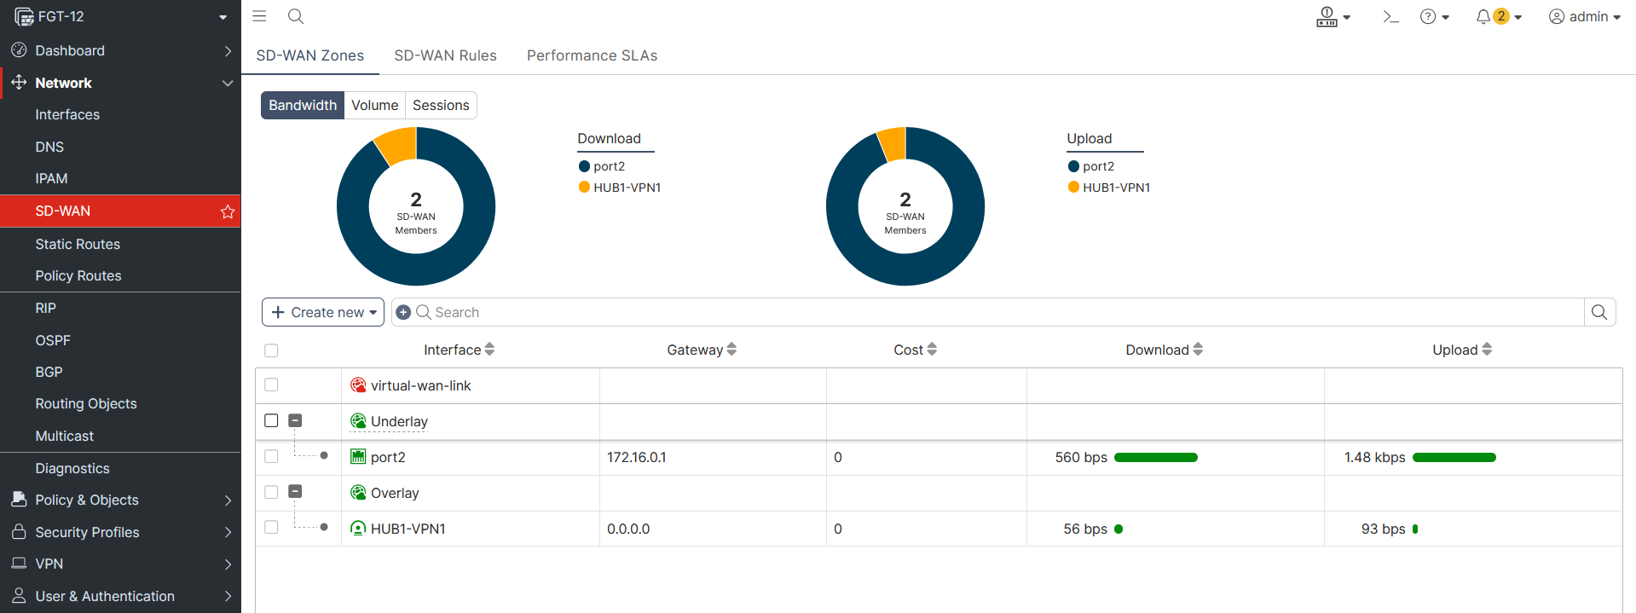This screenshot has width=1636, height=613.
Task: Click the notifications bell icon
Action: (1483, 17)
